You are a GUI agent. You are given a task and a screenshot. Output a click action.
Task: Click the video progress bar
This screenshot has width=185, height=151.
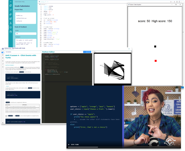click(124, 147)
